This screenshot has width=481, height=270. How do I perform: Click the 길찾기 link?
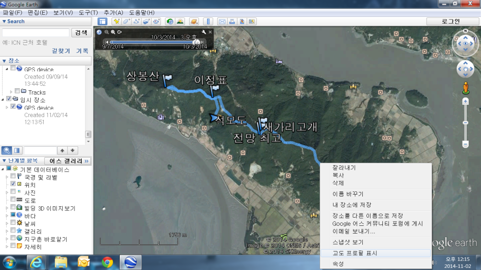click(x=61, y=51)
